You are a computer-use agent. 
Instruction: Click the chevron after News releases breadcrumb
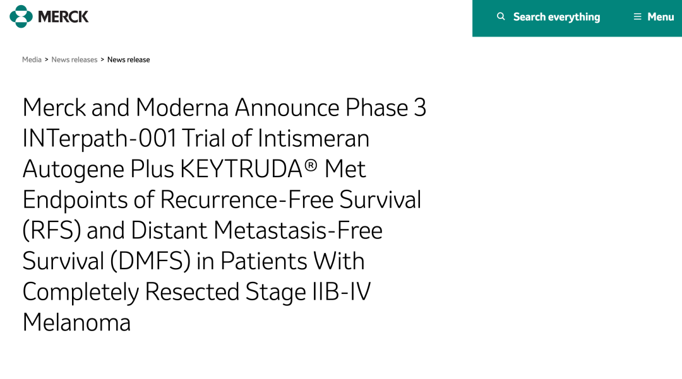102,59
